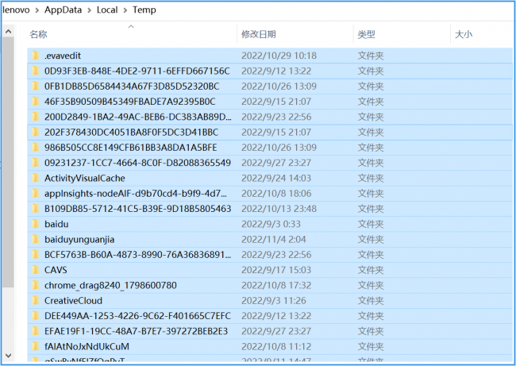
Task: Click the .evavedit folder icon
Action: tap(36, 56)
